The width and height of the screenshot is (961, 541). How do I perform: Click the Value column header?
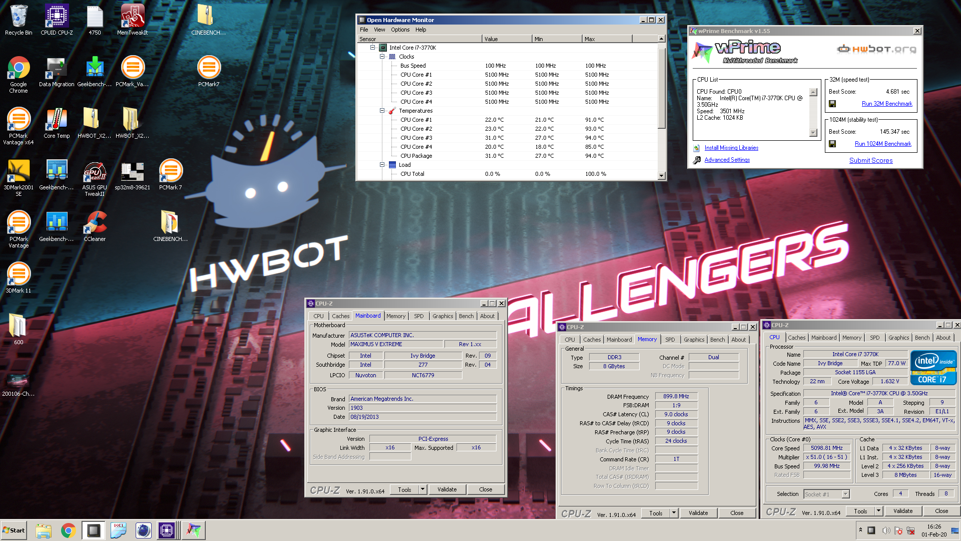click(x=507, y=39)
